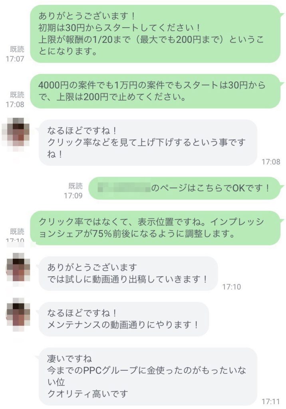Tap the 既読 17:07 read receipt
The height and width of the screenshot is (409, 286).
[x=16, y=54]
